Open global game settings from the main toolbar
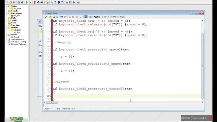This screenshot has height=122, width=217. [70, 2]
